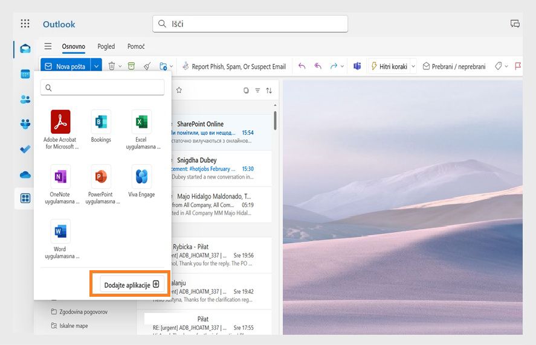Open Adobe Acrobat for Microsoft app
The height and width of the screenshot is (345, 536).
tap(60, 129)
